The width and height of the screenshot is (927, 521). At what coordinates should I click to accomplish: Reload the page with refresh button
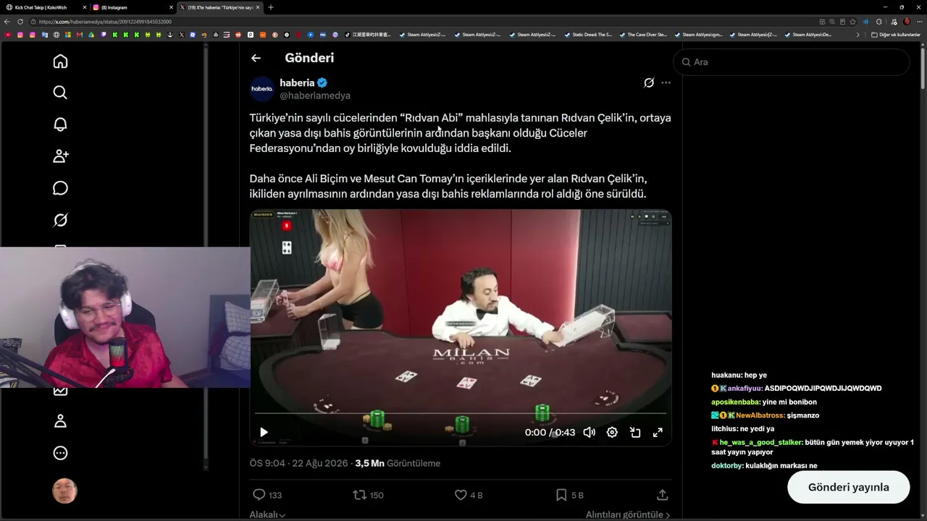pyautogui.click(x=20, y=22)
